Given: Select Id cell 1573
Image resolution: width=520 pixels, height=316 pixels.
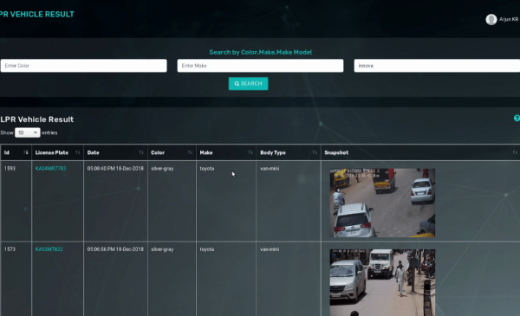Looking at the screenshot, I should [10, 249].
